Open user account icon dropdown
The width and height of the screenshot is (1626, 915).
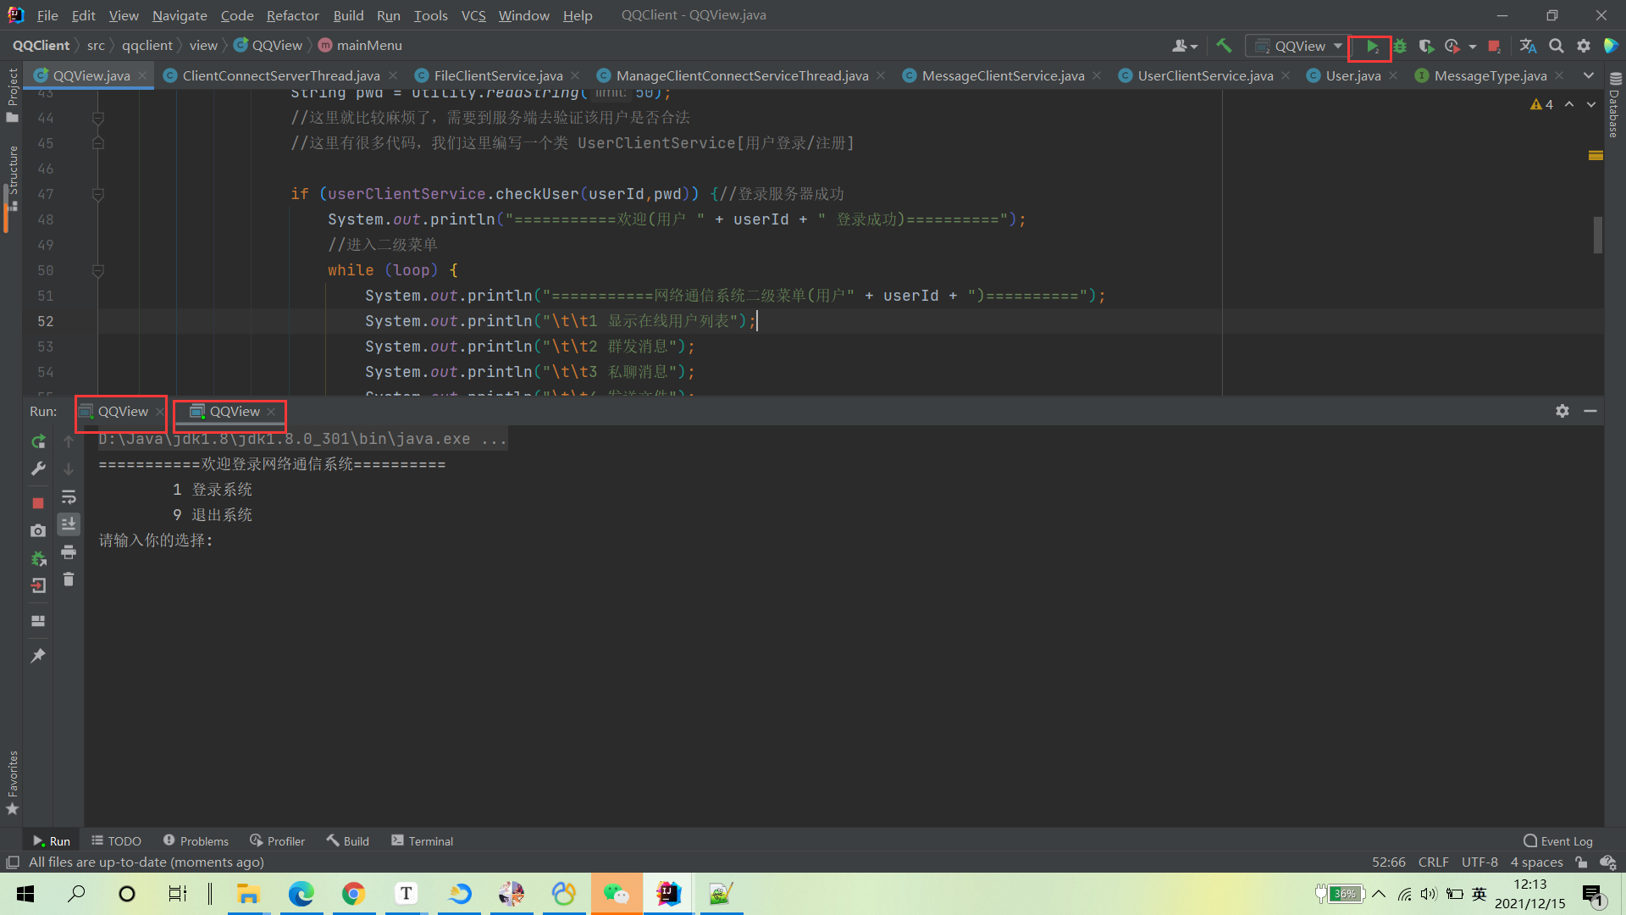tap(1185, 46)
